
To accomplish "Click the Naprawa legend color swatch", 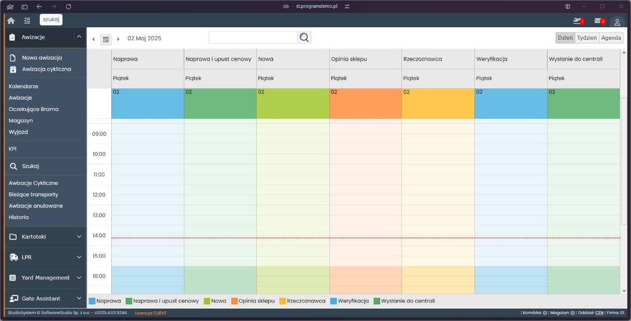I will tap(92, 301).
